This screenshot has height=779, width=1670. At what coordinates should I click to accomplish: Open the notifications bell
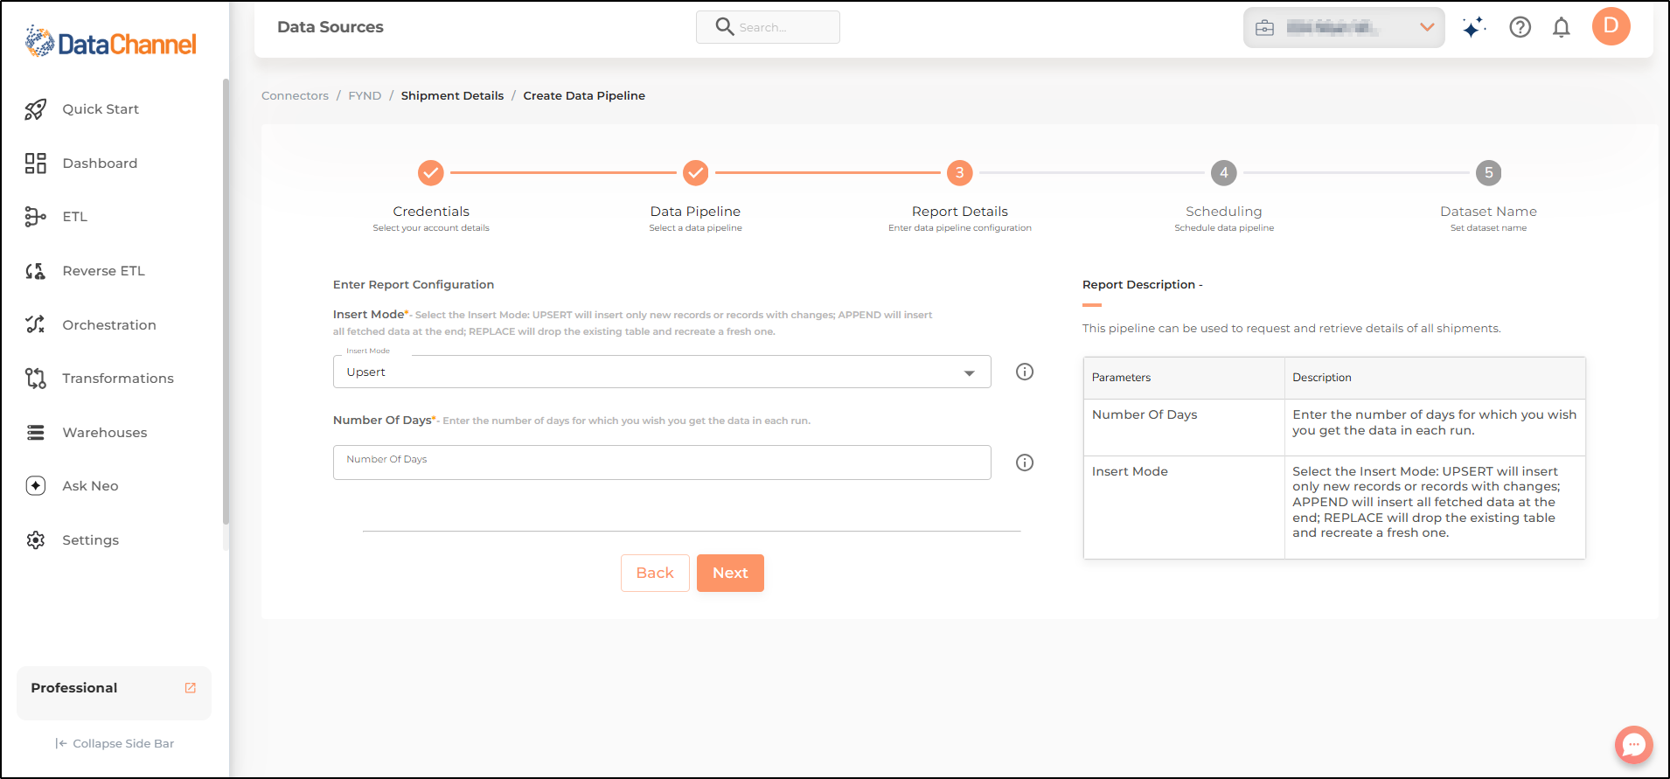[1561, 28]
